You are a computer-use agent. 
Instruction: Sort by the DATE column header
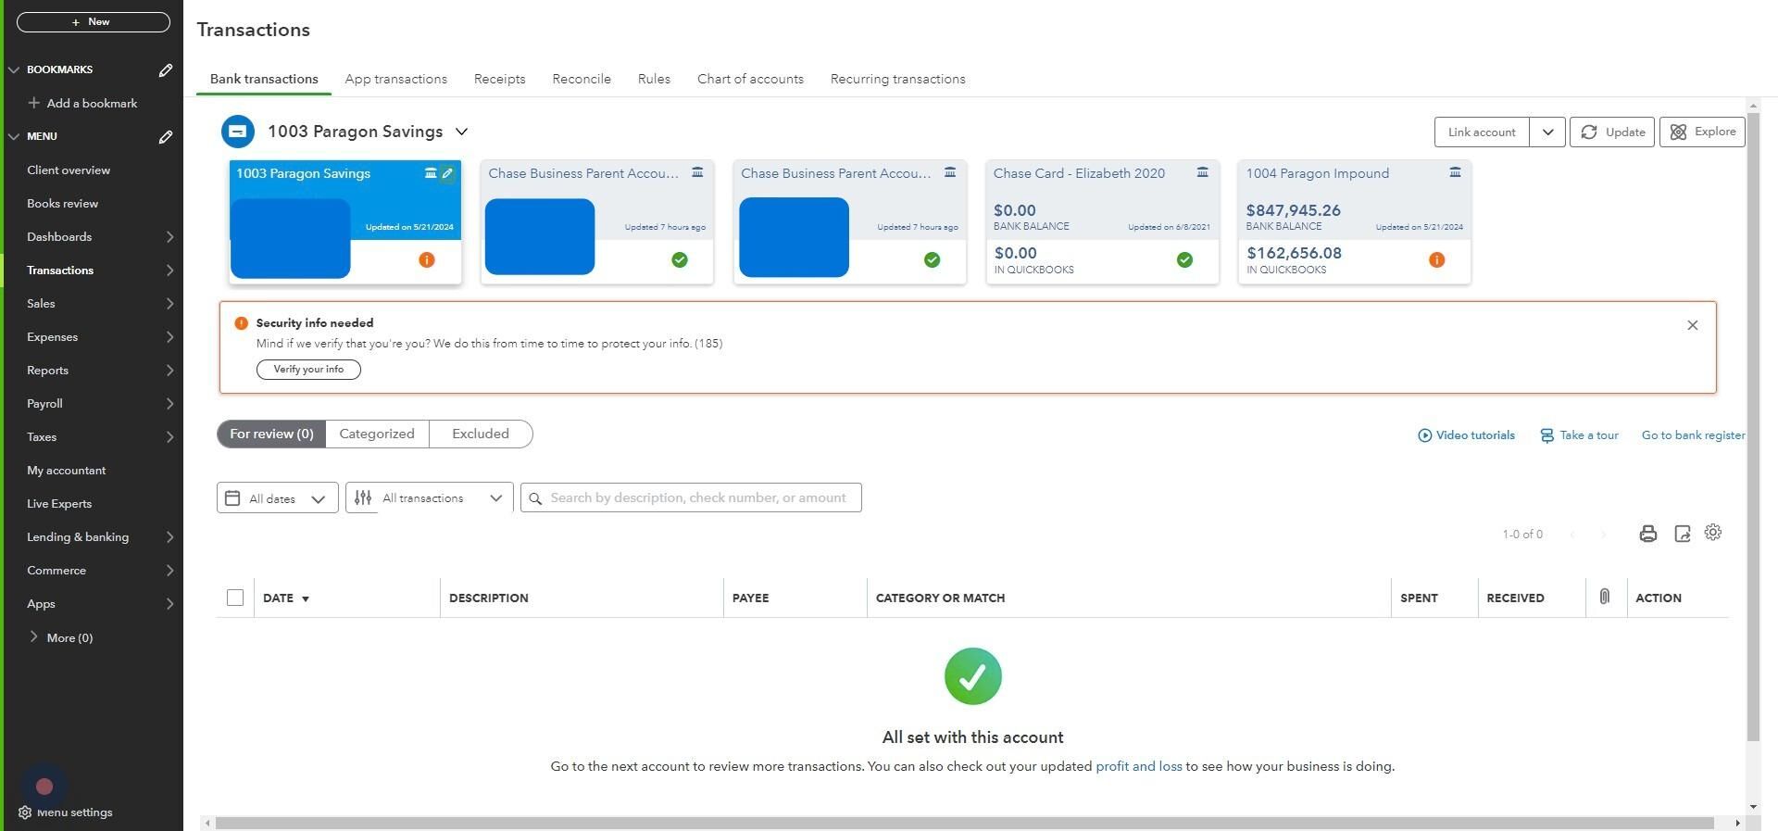286,598
